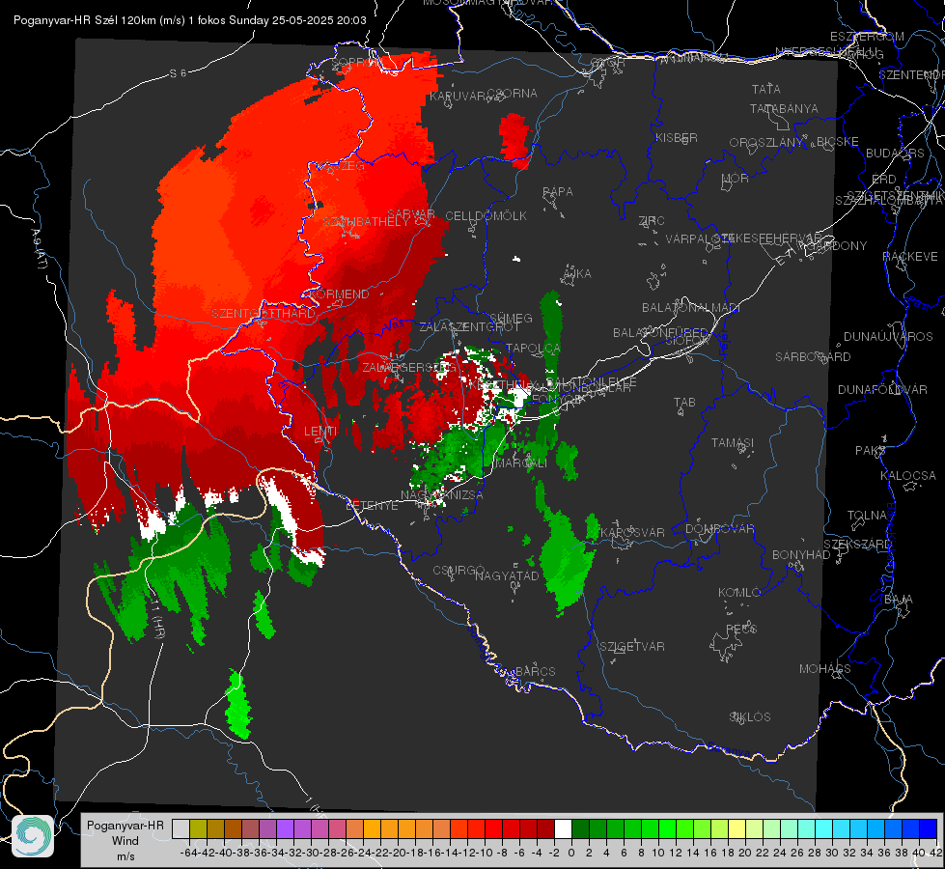Click the KOMLO city label
This screenshot has width=945, height=869.
click(738, 593)
